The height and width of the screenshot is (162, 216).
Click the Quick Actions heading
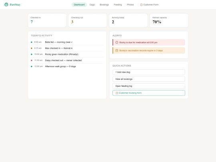[x=122, y=66]
